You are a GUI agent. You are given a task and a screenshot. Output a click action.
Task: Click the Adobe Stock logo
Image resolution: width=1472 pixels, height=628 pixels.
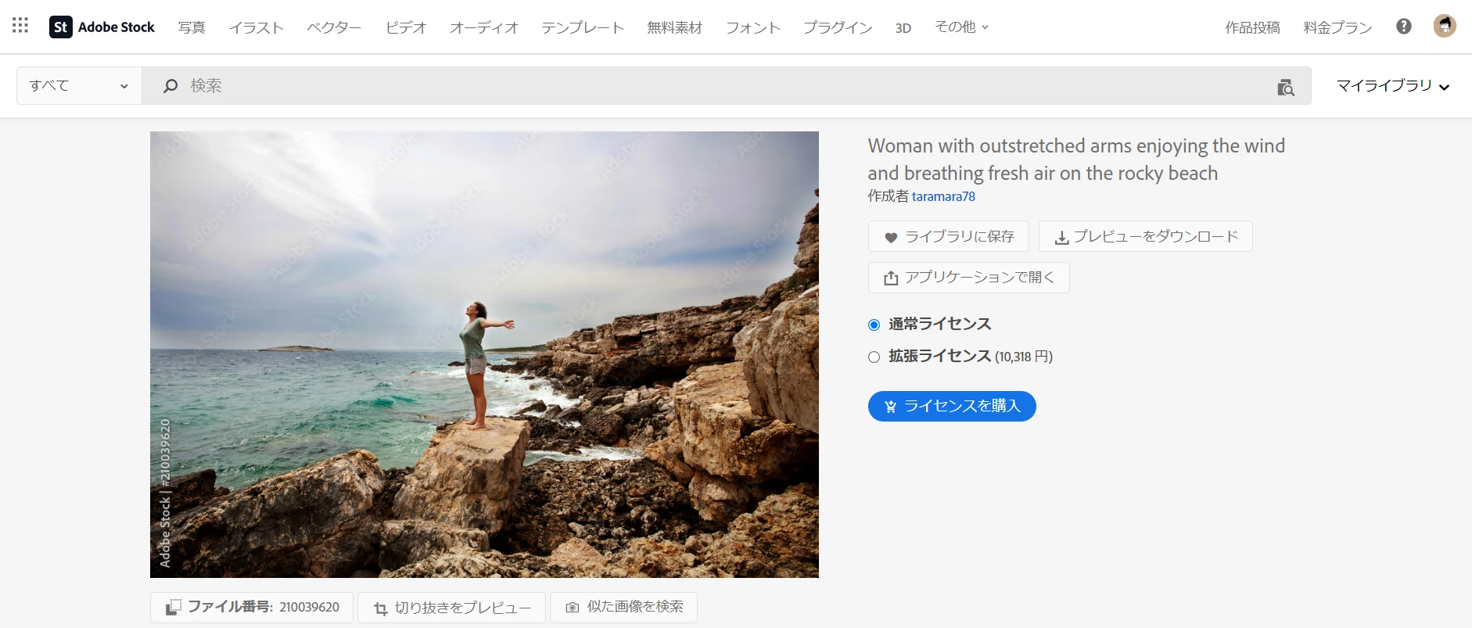[102, 27]
